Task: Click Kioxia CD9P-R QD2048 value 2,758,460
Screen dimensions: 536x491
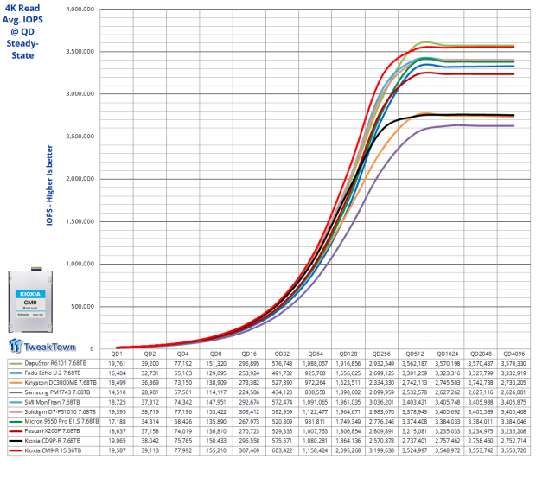Action: (x=481, y=441)
